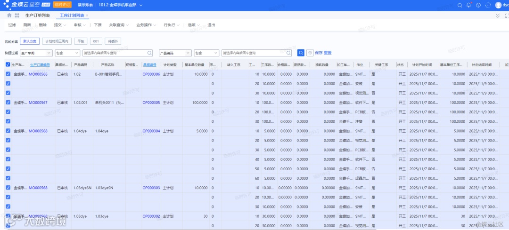Viewport: 509px width, 230px height.
Task: Select the 计划时间三周内 scheme
Action: point(57,41)
